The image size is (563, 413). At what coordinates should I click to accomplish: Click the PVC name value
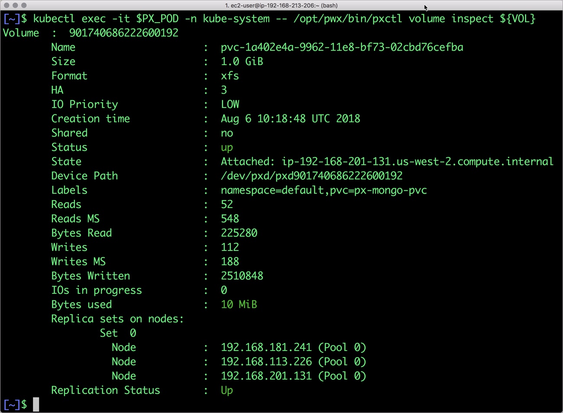(342, 47)
